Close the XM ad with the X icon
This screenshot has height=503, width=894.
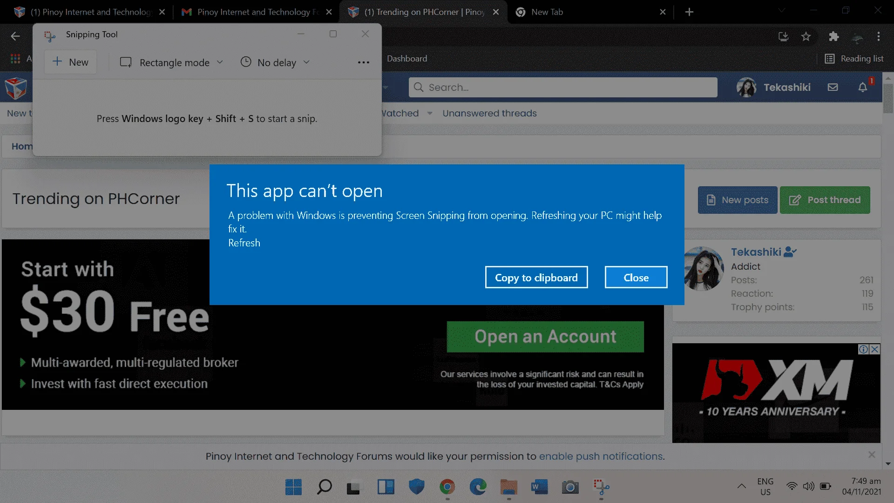[875, 349]
